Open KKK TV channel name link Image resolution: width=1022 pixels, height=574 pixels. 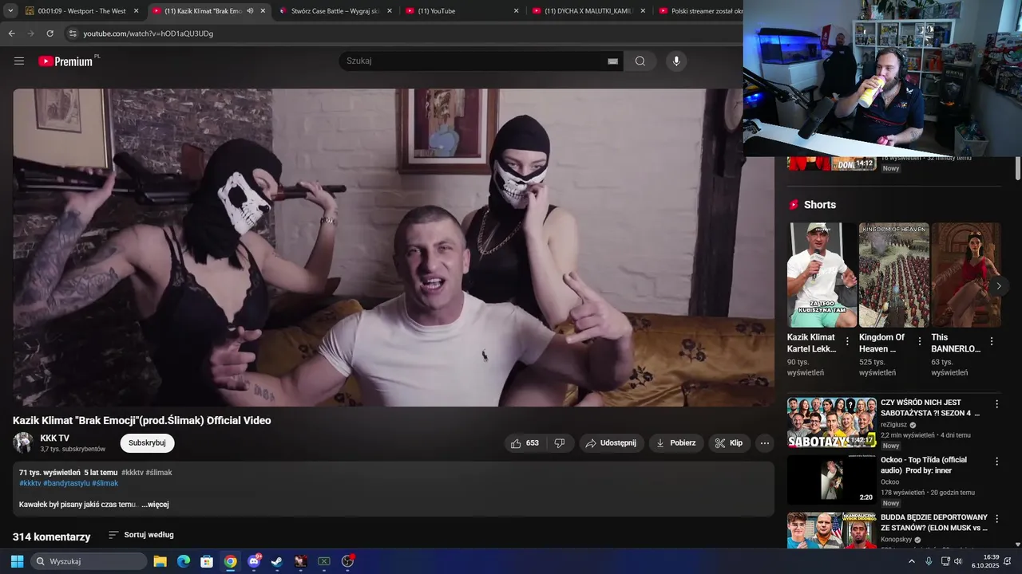(55, 438)
